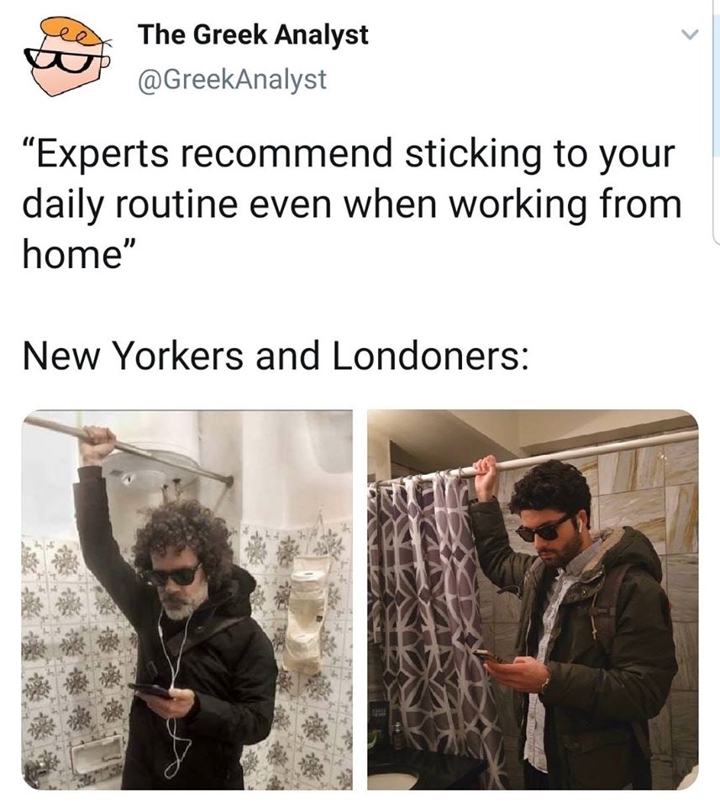Open the right photo with shower curtain

point(533,599)
